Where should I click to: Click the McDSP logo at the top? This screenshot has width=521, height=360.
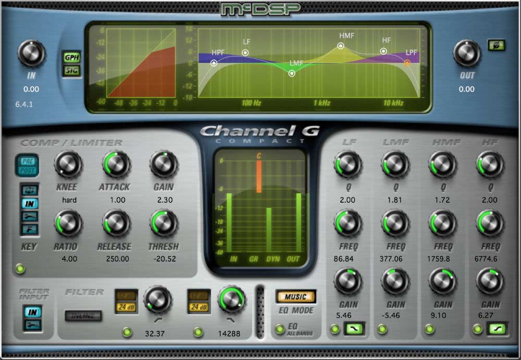tap(260, 9)
